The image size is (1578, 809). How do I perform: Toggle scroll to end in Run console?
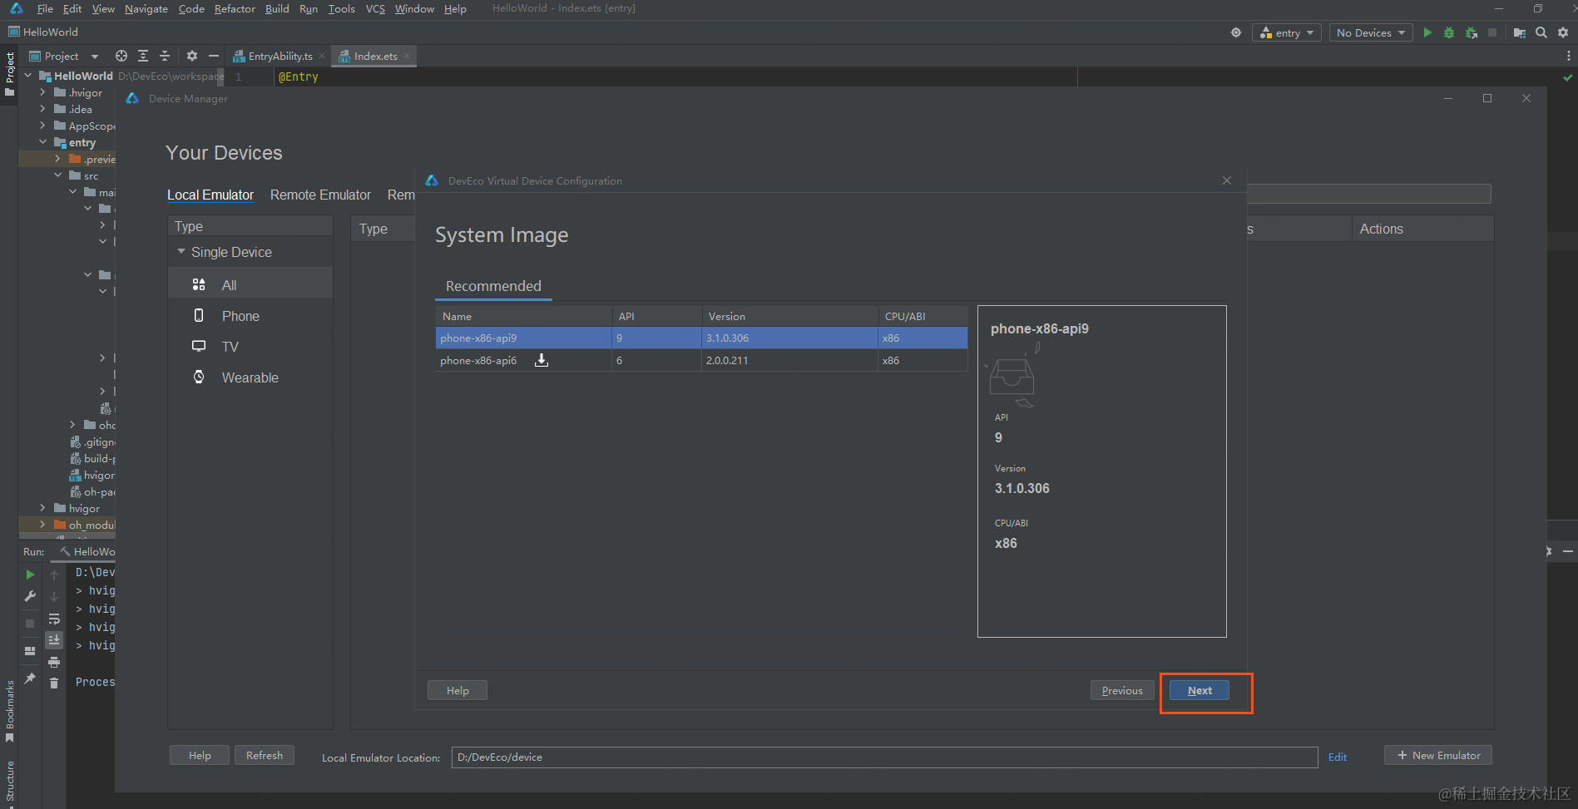point(54,639)
